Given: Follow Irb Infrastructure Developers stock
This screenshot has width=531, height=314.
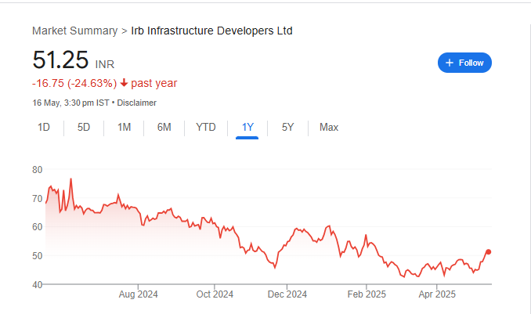Looking at the screenshot, I should click(464, 63).
